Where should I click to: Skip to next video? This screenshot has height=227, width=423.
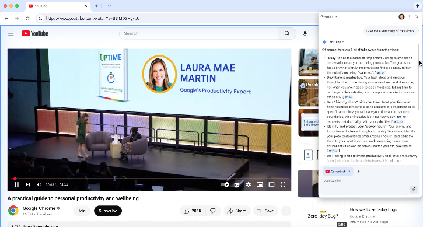(x=27, y=184)
